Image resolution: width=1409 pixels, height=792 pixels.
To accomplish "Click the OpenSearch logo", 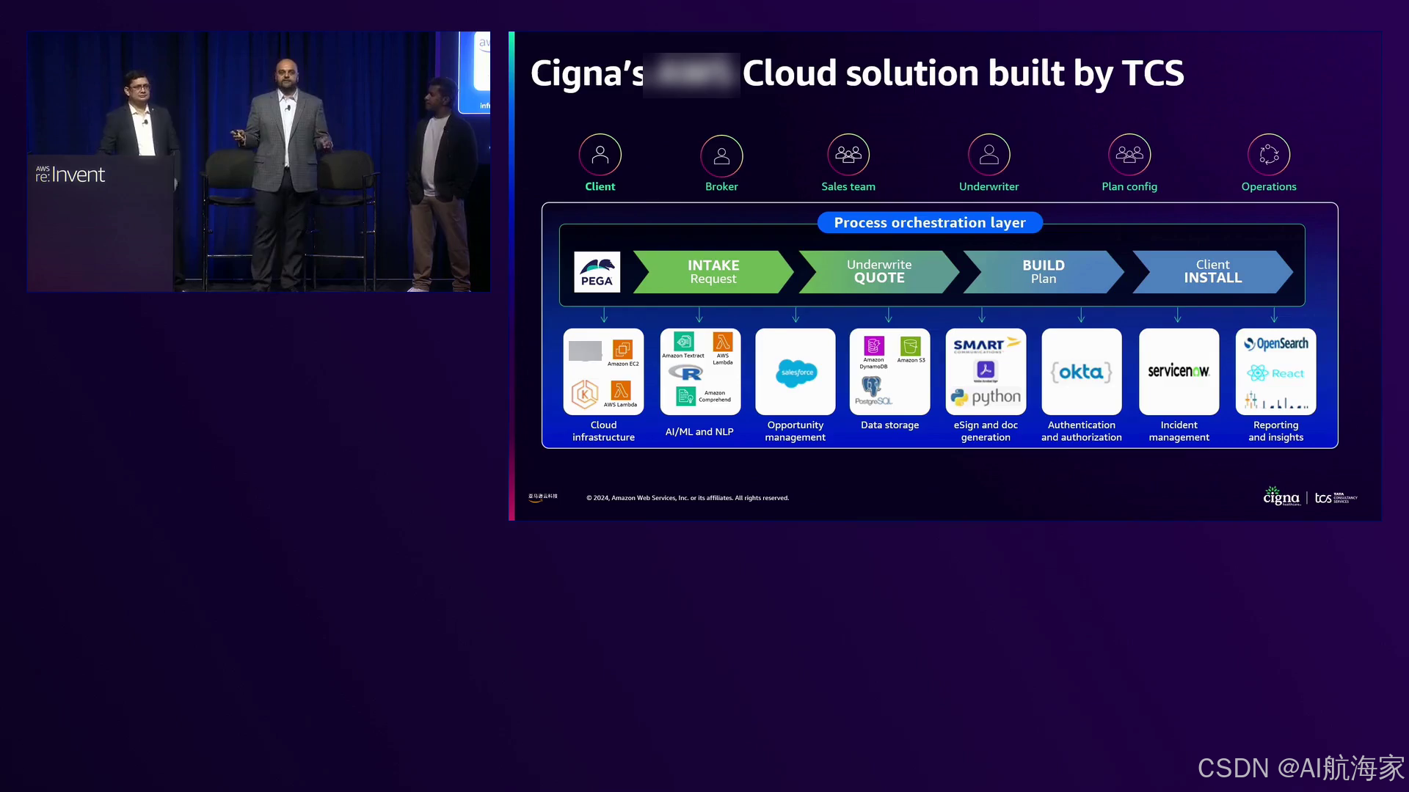I will click(x=1275, y=344).
